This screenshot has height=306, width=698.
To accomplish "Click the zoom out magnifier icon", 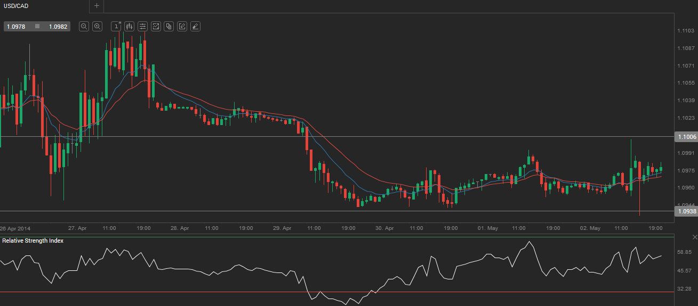I will tap(84, 26).
